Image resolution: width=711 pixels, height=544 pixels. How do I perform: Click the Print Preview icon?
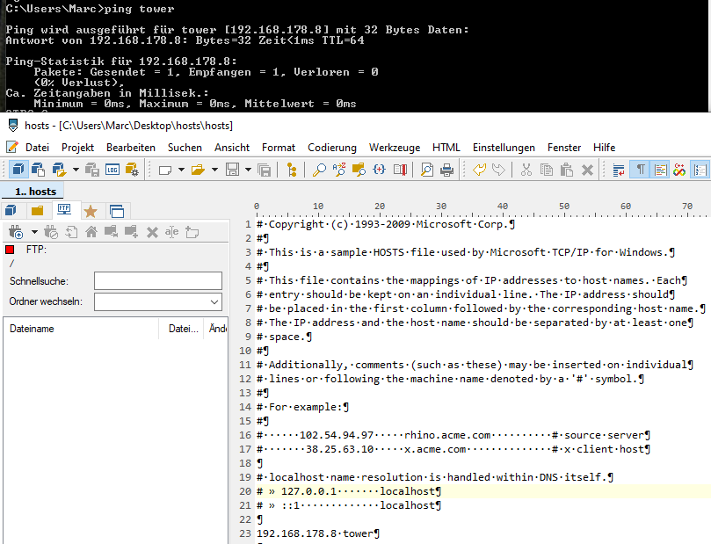[x=427, y=170]
